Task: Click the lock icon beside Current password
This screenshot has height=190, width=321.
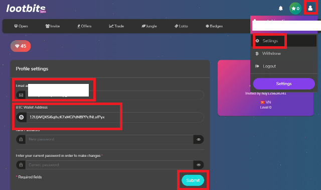Action: point(21,165)
